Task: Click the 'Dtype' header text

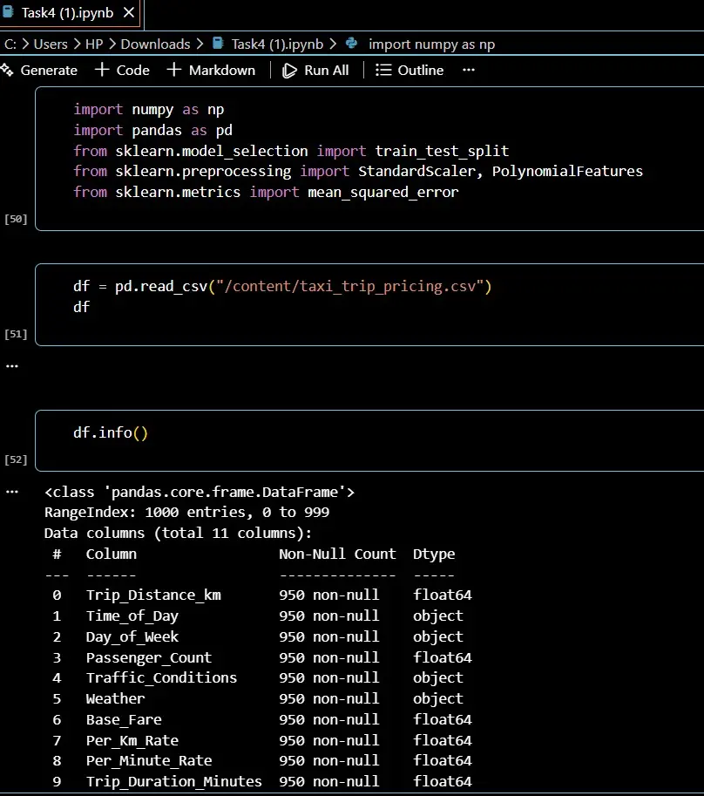Action: tap(434, 554)
